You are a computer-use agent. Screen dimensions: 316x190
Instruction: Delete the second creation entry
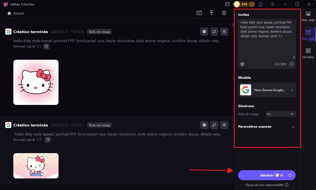(x=224, y=125)
